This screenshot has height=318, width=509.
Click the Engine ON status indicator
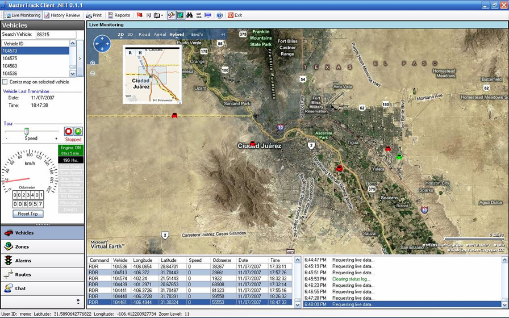pos(71,150)
